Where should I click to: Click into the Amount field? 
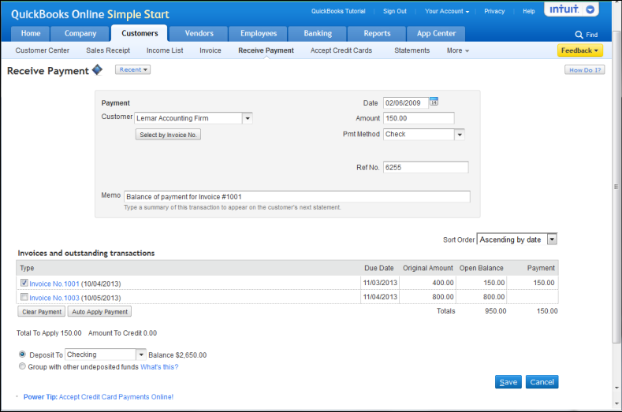pyautogui.click(x=419, y=118)
